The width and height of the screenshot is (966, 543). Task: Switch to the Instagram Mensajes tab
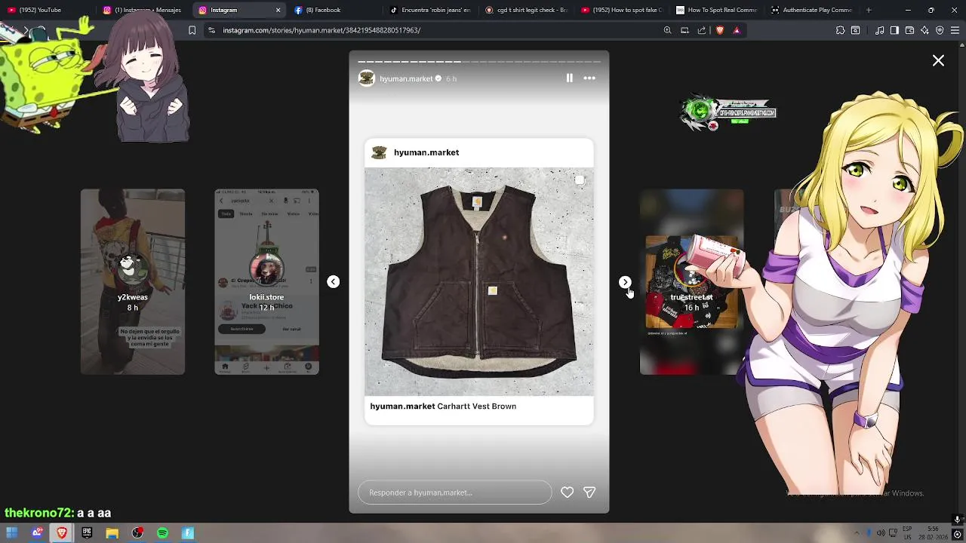pyautogui.click(x=143, y=10)
